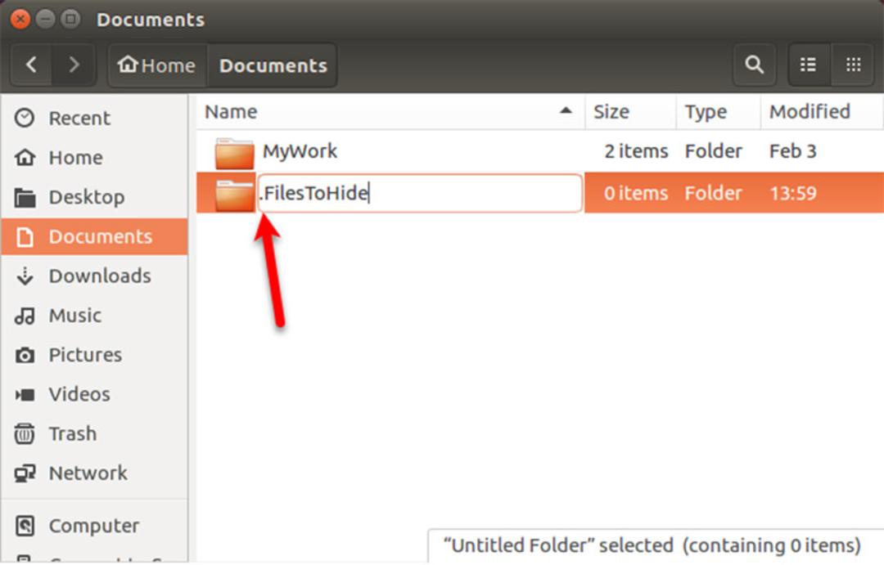Click the Documents breadcrumb button
Image resolution: width=884 pixels, height=565 pixels.
pyautogui.click(x=273, y=65)
